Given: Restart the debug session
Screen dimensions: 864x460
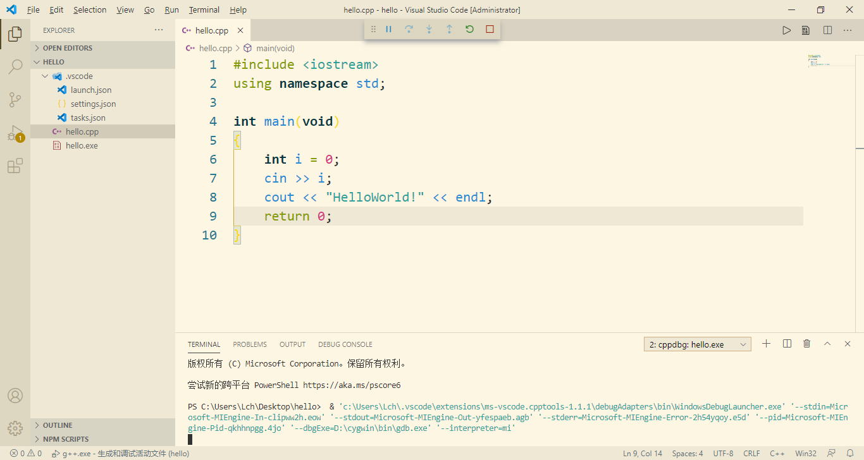Looking at the screenshot, I should pyautogui.click(x=469, y=29).
